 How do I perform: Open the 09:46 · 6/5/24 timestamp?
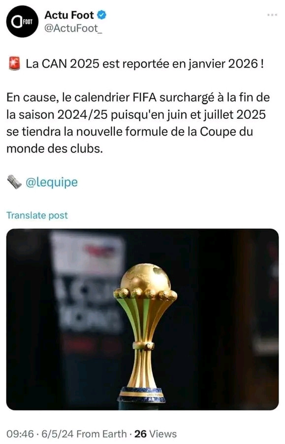[x=40, y=434]
